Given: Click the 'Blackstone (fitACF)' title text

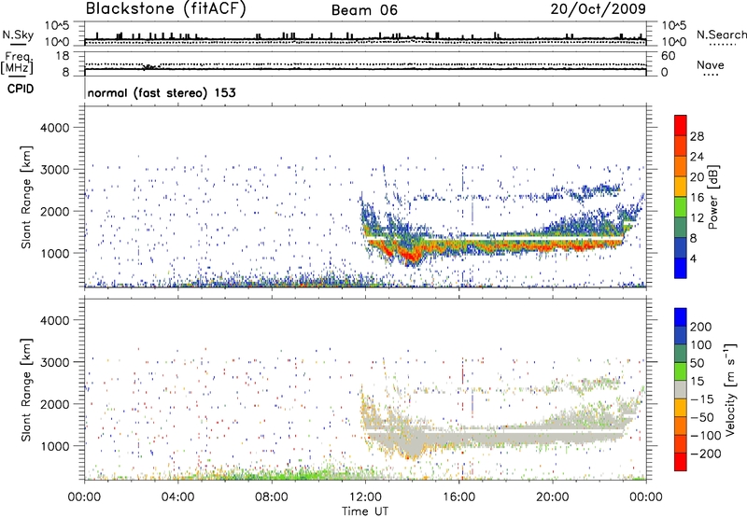Looking at the screenshot, I should click(166, 8).
